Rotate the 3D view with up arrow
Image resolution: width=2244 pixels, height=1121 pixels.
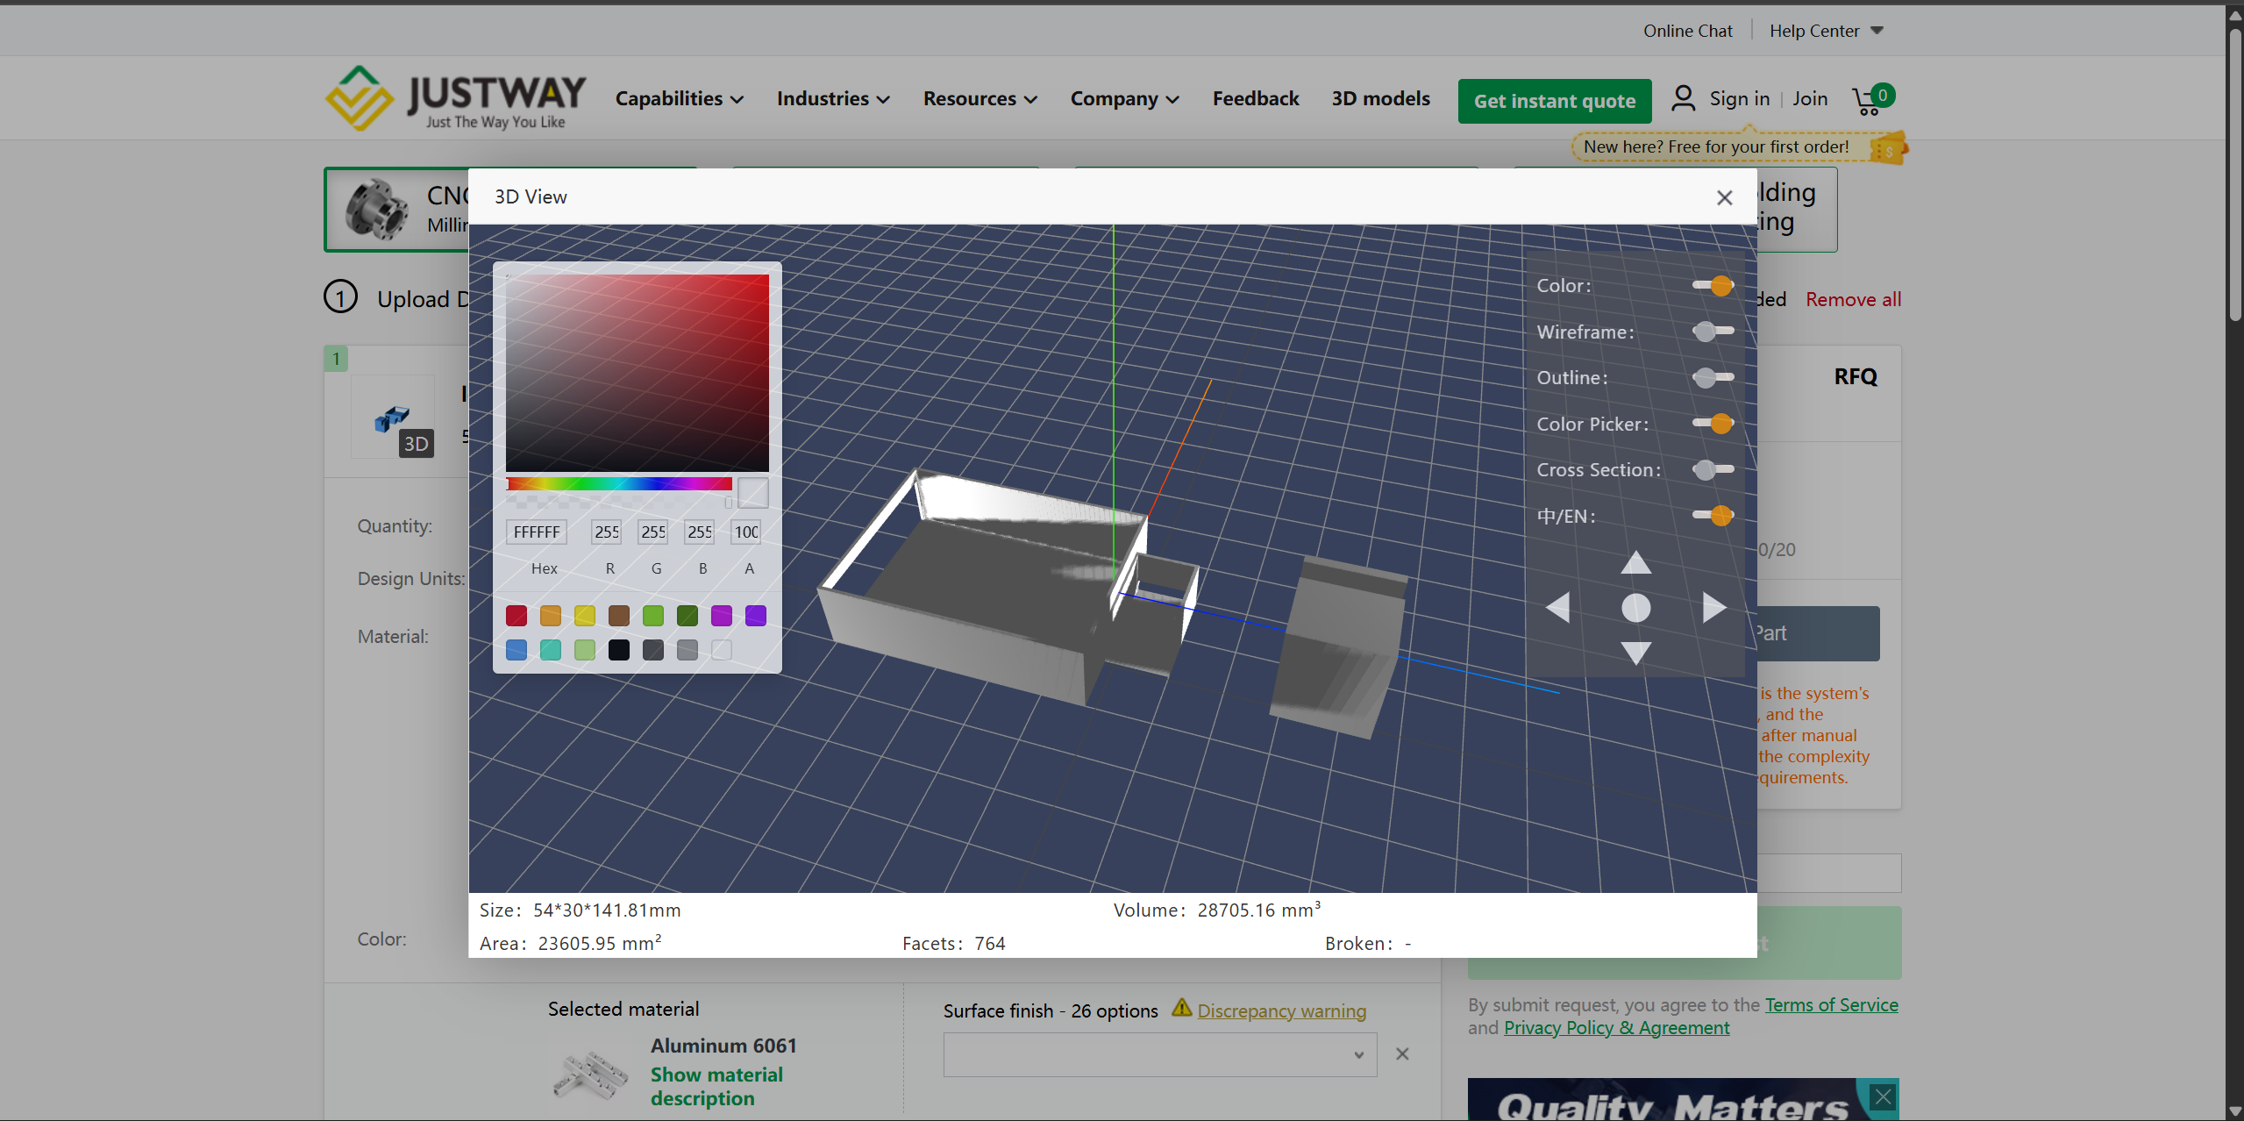tap(1635, 563)
